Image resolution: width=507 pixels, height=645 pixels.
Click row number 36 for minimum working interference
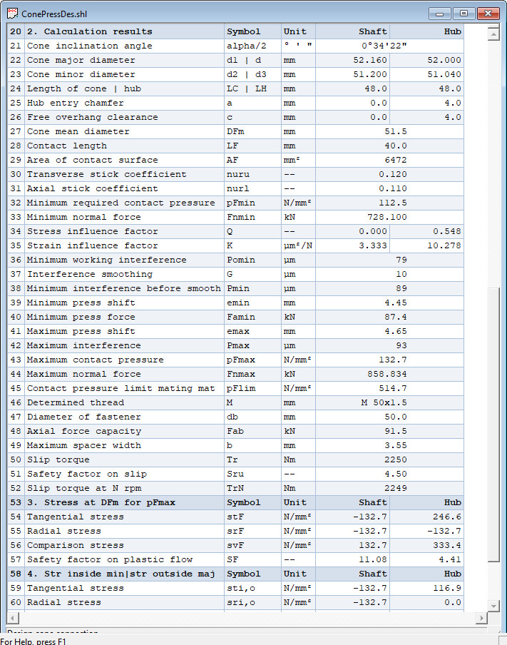pyautogui.click(x=16, y=260)
